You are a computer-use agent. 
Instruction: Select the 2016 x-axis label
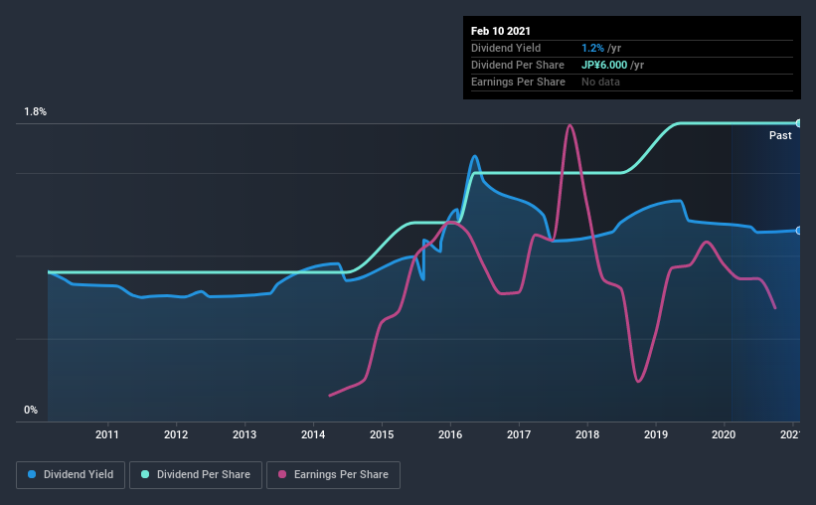point(450,434)
